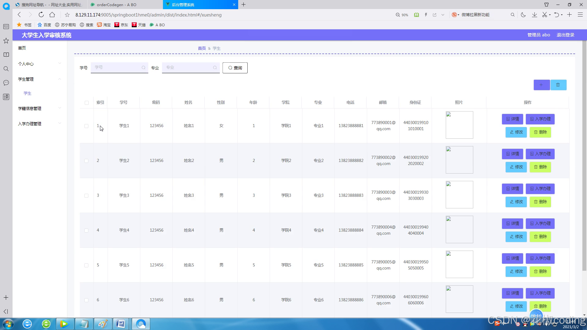Click 退出登录 logout link
The height and width of the screenshot is (330, 587).
(x=565, y=35)
